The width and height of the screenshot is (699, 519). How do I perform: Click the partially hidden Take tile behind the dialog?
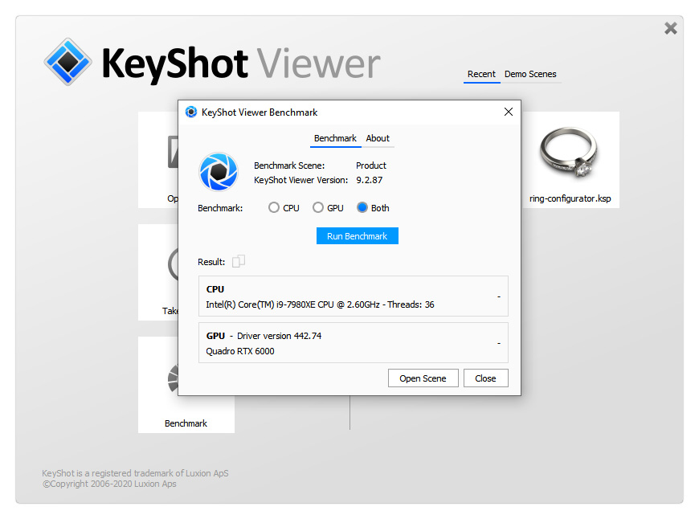[x=157, y=272]
